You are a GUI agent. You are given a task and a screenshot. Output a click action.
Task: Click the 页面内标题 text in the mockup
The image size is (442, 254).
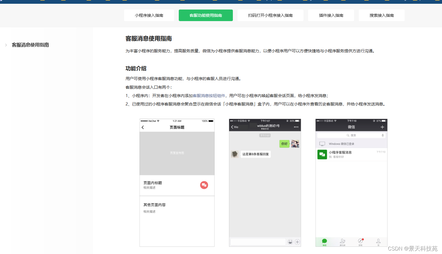pos(153,183)
